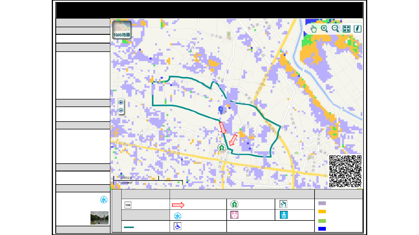Click the 5000英呎 scale bar label
This screenshot has width=419, height=235.
tap(126, 183)
